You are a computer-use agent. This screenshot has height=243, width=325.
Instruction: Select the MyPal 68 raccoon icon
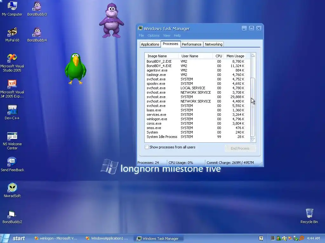click(12, 34)
